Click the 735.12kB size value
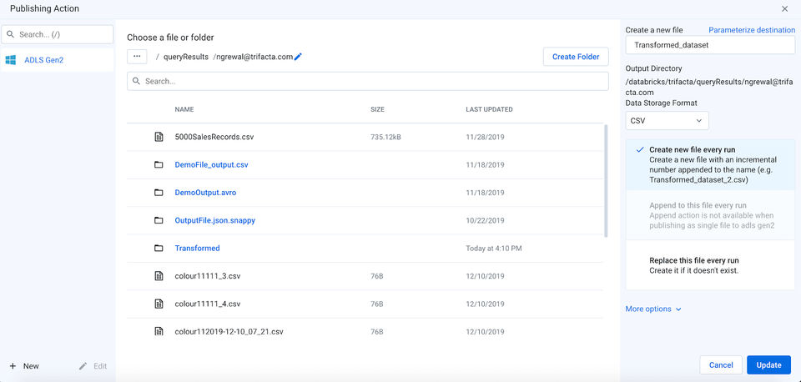Screen dimensions: 801x382 pos(385,137)
